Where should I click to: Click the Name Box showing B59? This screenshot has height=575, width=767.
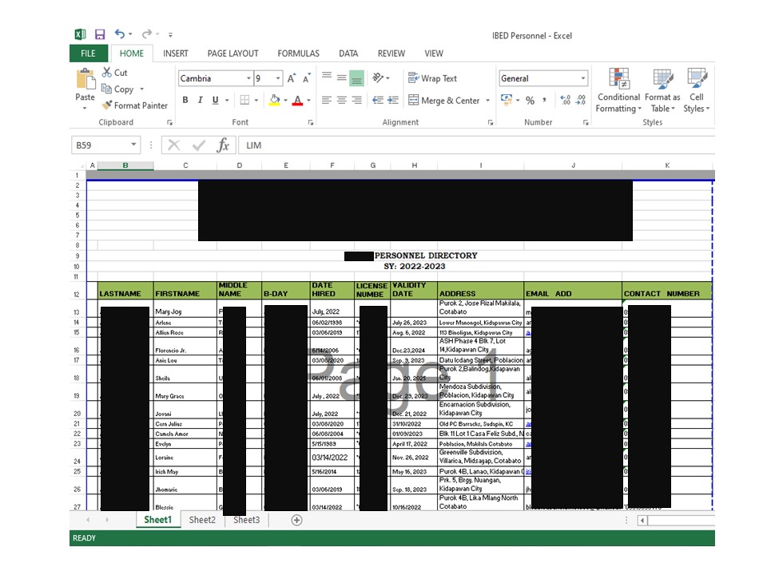[x=105, y=145]
